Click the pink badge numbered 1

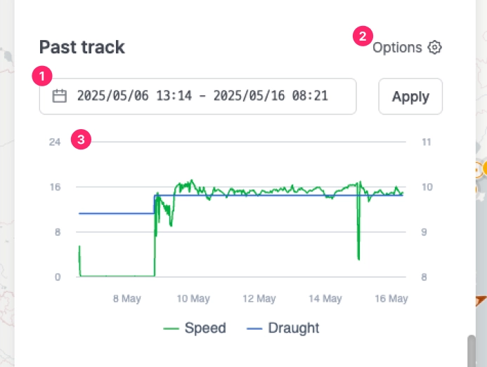click(x=44, y=74)
